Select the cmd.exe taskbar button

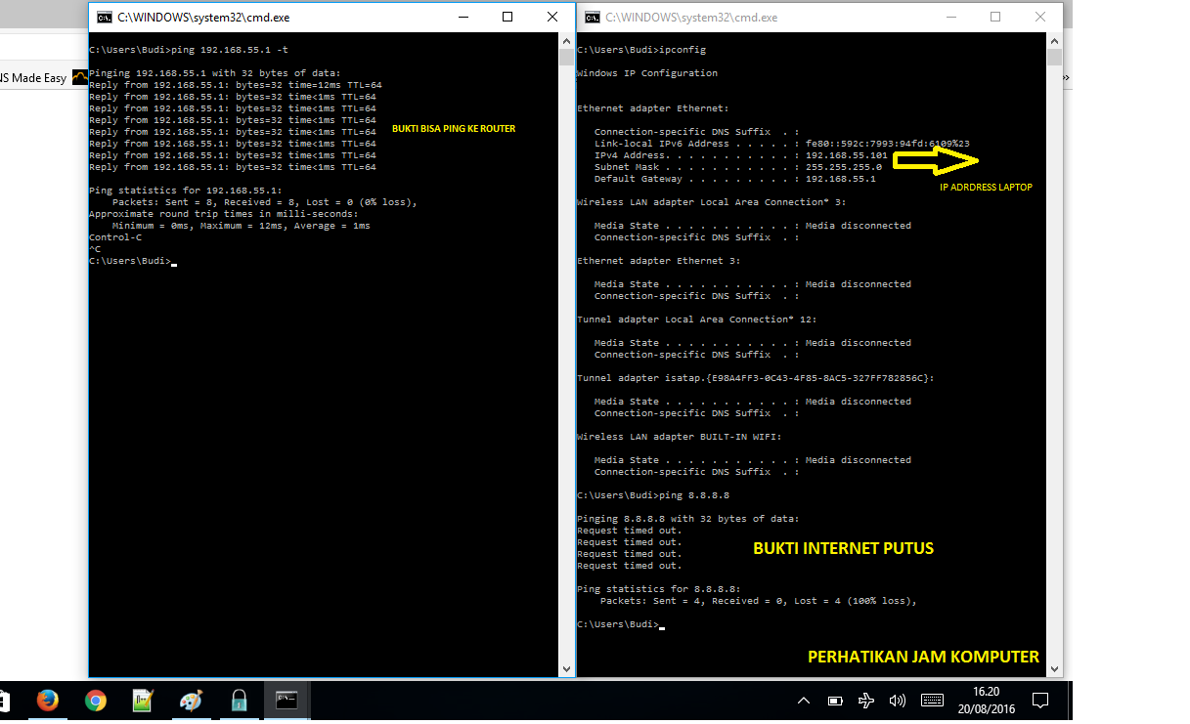pyautogui.click(x=286, y=701)
